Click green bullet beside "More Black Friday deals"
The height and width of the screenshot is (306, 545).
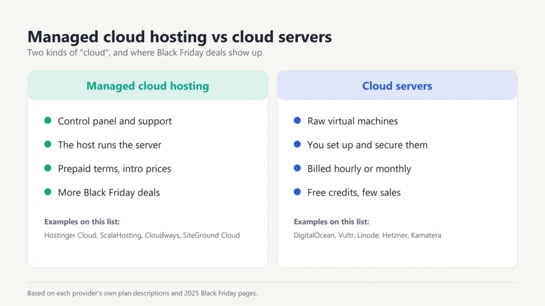48,192
